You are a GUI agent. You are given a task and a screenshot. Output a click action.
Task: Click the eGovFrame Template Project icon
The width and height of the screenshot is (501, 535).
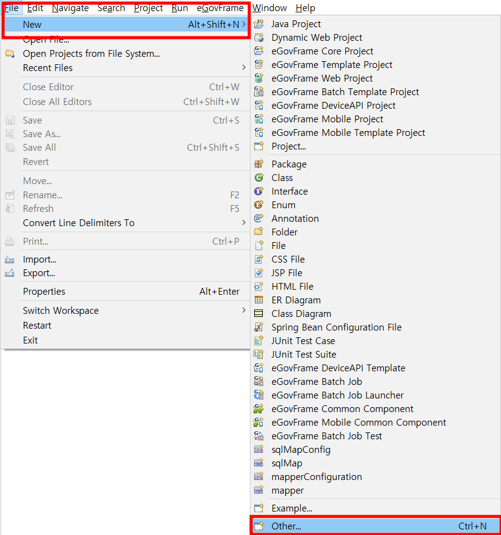[x=259, y=65]
